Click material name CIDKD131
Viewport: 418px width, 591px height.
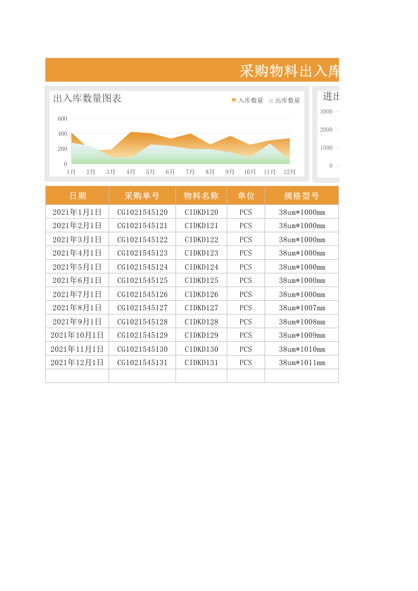click(x=201, y=362)
